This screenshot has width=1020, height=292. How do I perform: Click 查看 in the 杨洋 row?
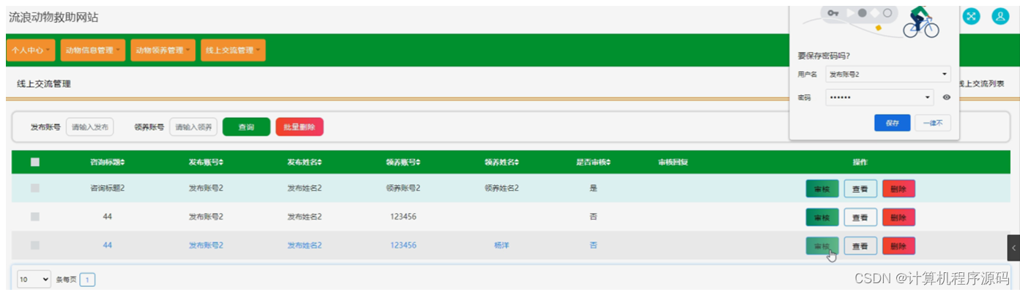pos(860,246)
